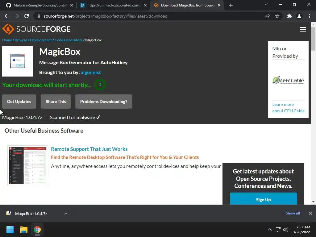Click the SourceForge logo
Screen dimensions: 316x237
tap(36, 29)
